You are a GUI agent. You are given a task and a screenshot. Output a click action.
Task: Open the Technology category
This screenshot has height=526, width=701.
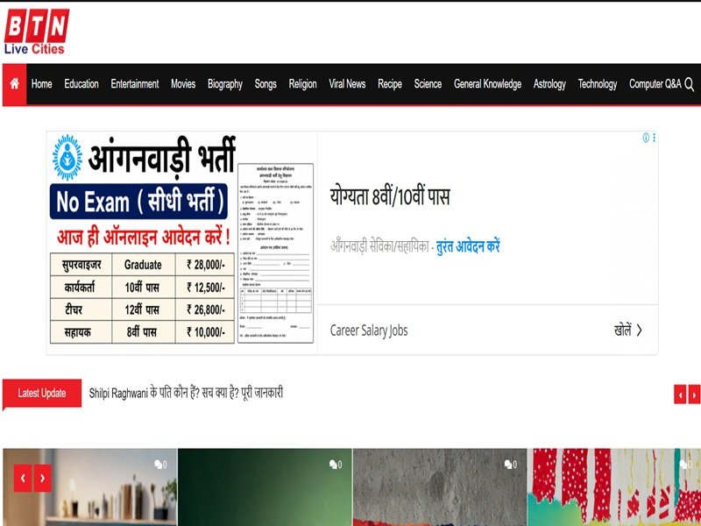(x=598, y=84)
